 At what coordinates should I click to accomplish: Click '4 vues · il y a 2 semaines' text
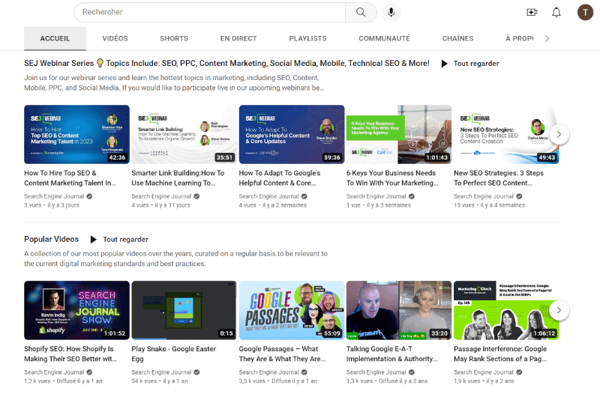tap(273, 205)
